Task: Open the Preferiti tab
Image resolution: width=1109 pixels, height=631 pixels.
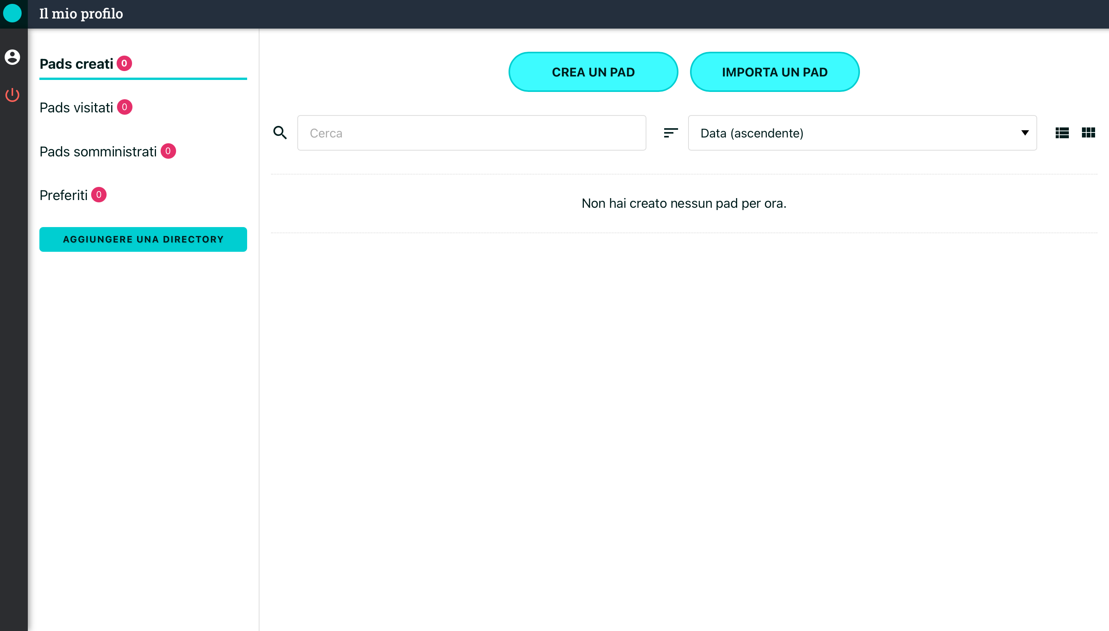Action: tap(73, 195)
